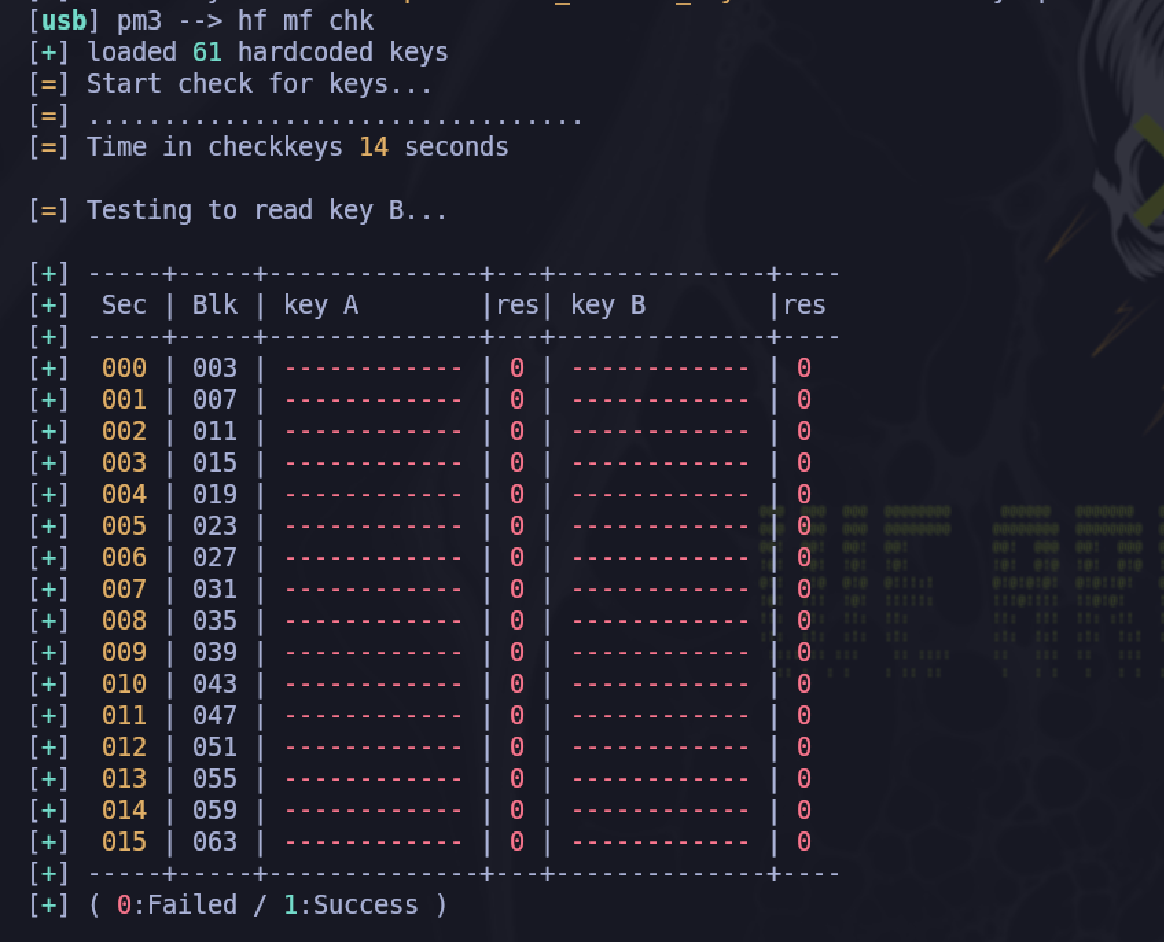The height and width of the screenshot is (942, 1164).
Task: Click the "Blk" column header
Action: (215, 305)
